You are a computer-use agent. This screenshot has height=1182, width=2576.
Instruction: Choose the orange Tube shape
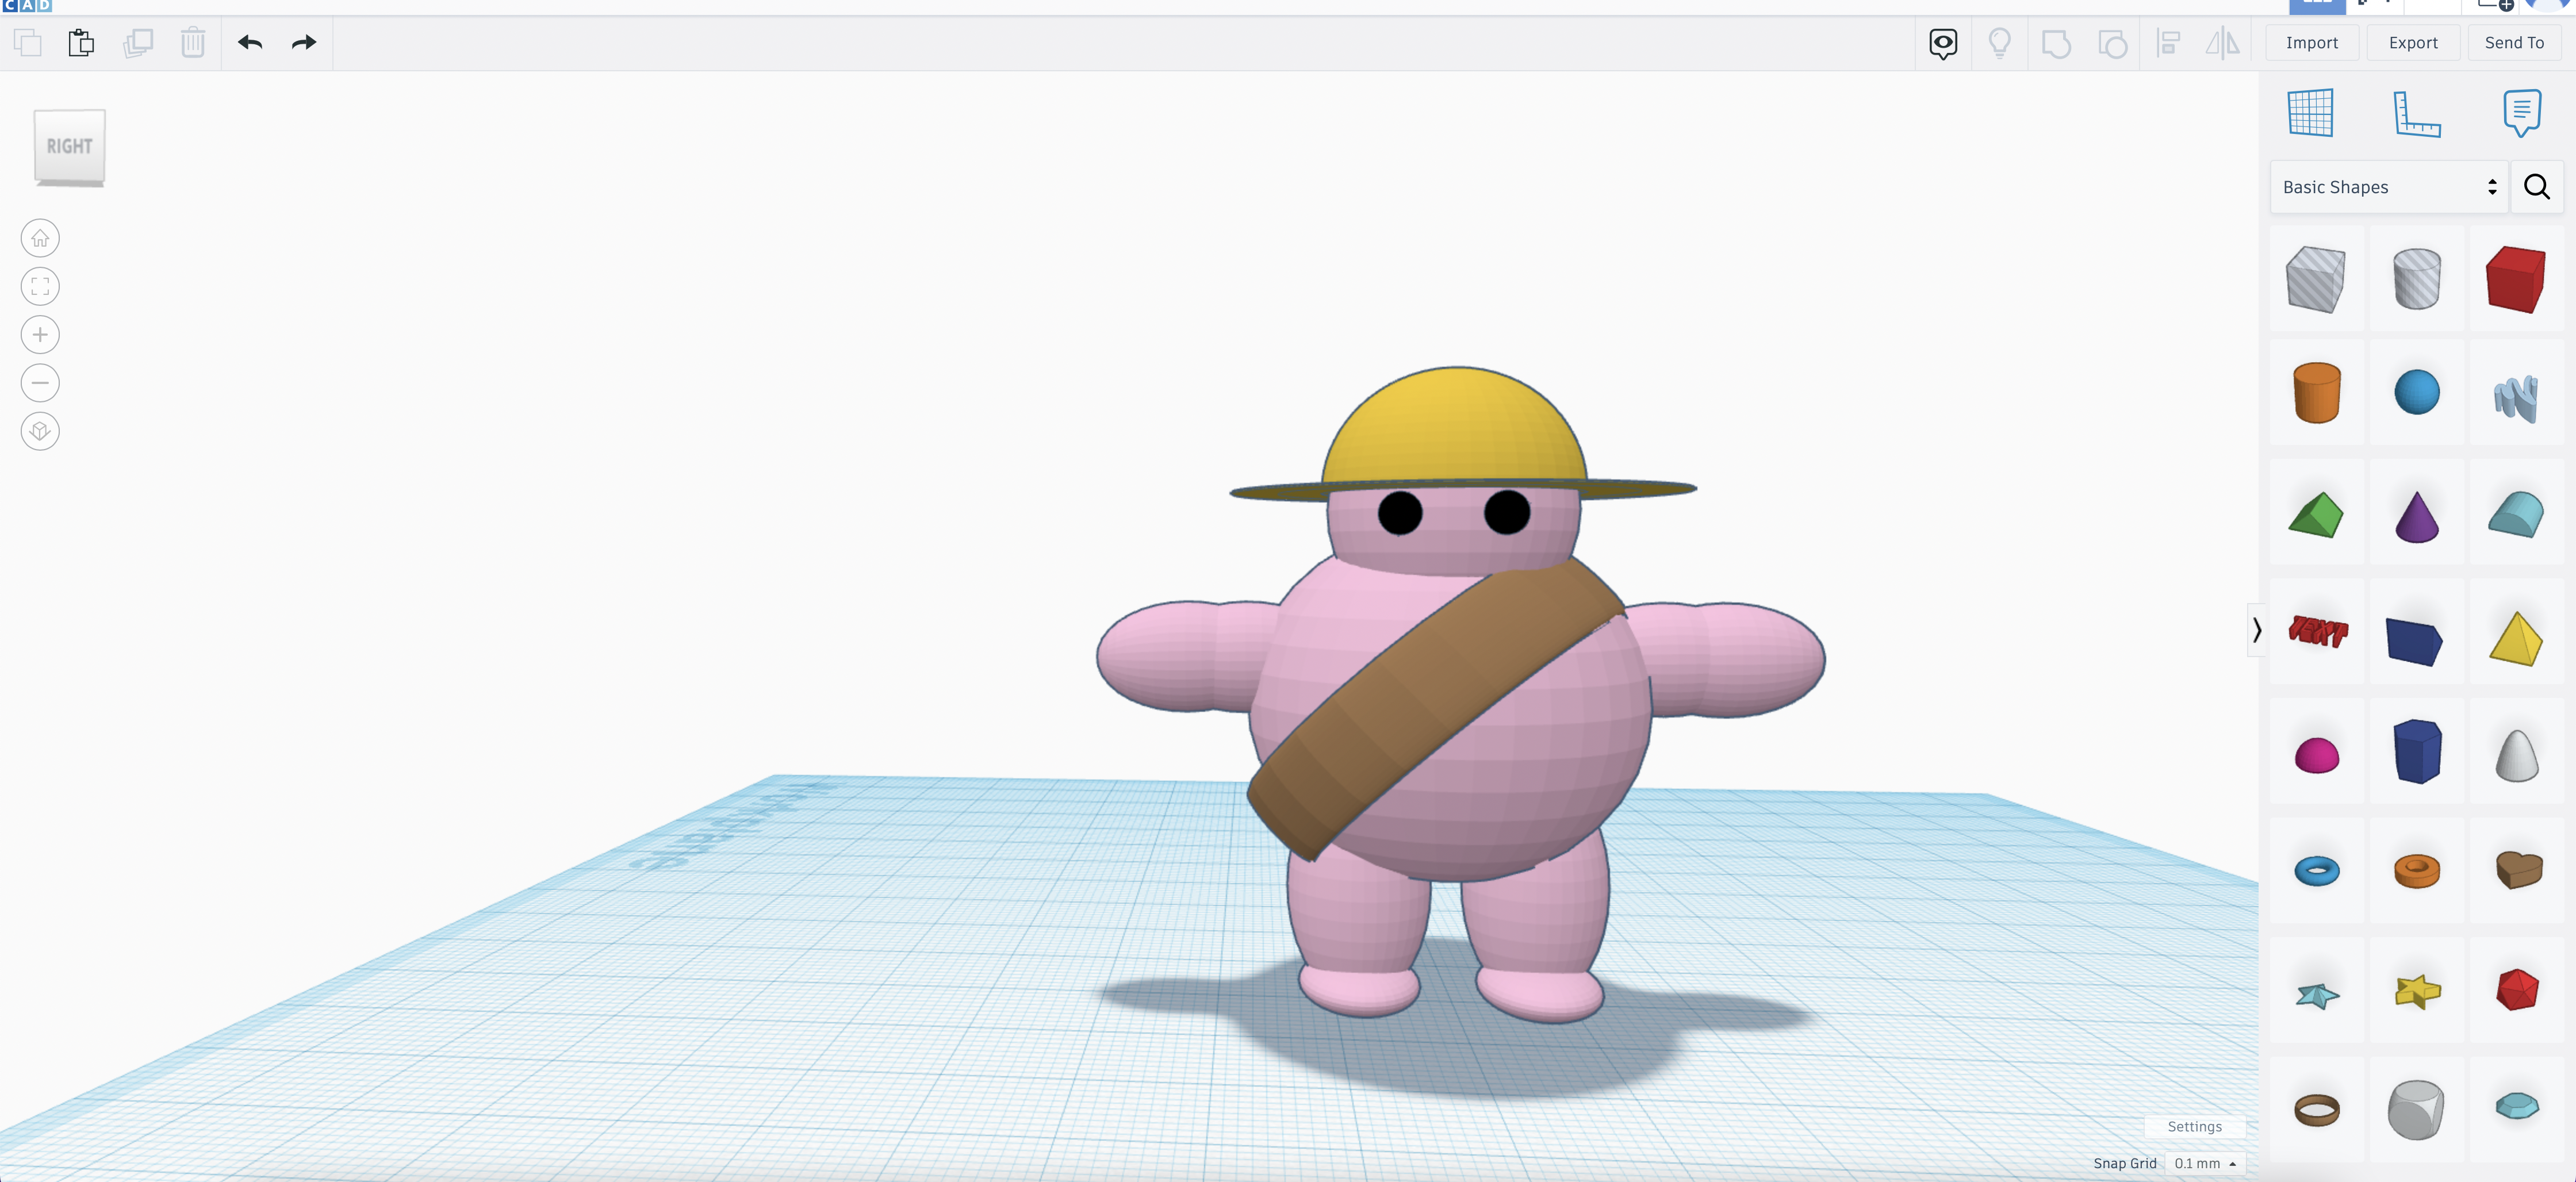tap(2416, 871)
